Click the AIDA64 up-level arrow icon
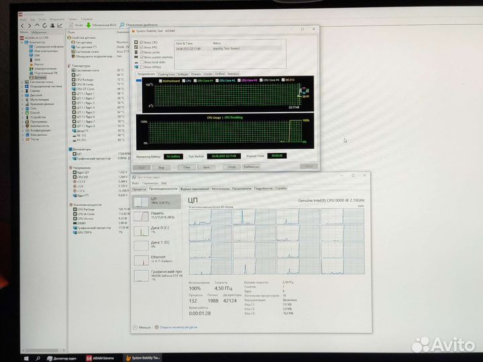The width and height of the screenshot is (483, 362). 37,25
